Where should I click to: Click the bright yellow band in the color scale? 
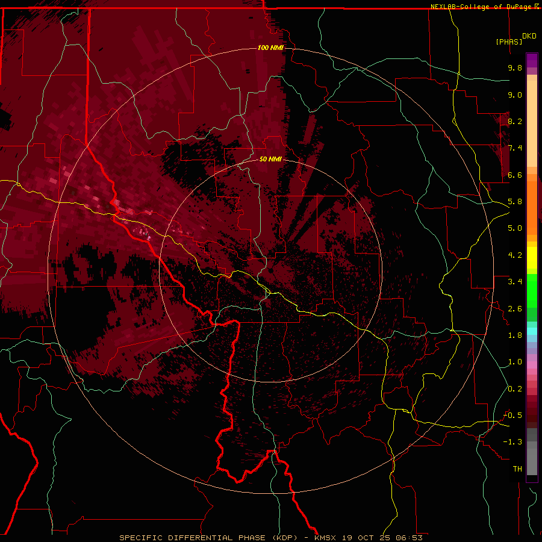coord(532,257)
